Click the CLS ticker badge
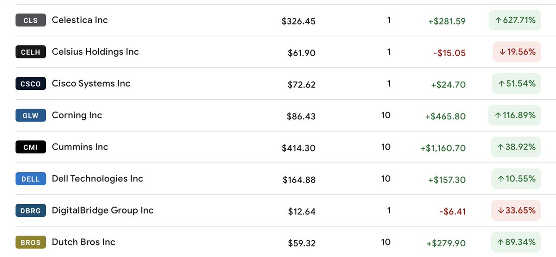 (31, 20)
